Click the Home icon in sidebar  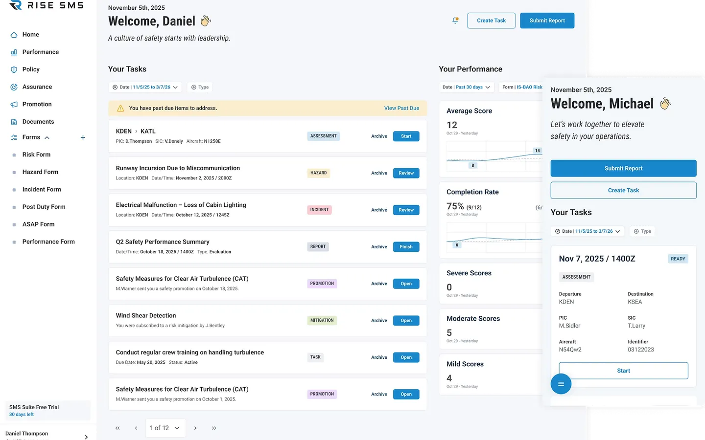tap(14, 35)
